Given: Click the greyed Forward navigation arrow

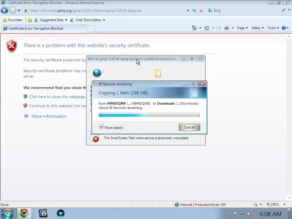Looking at the screenshot, I should tap(13, 11).
